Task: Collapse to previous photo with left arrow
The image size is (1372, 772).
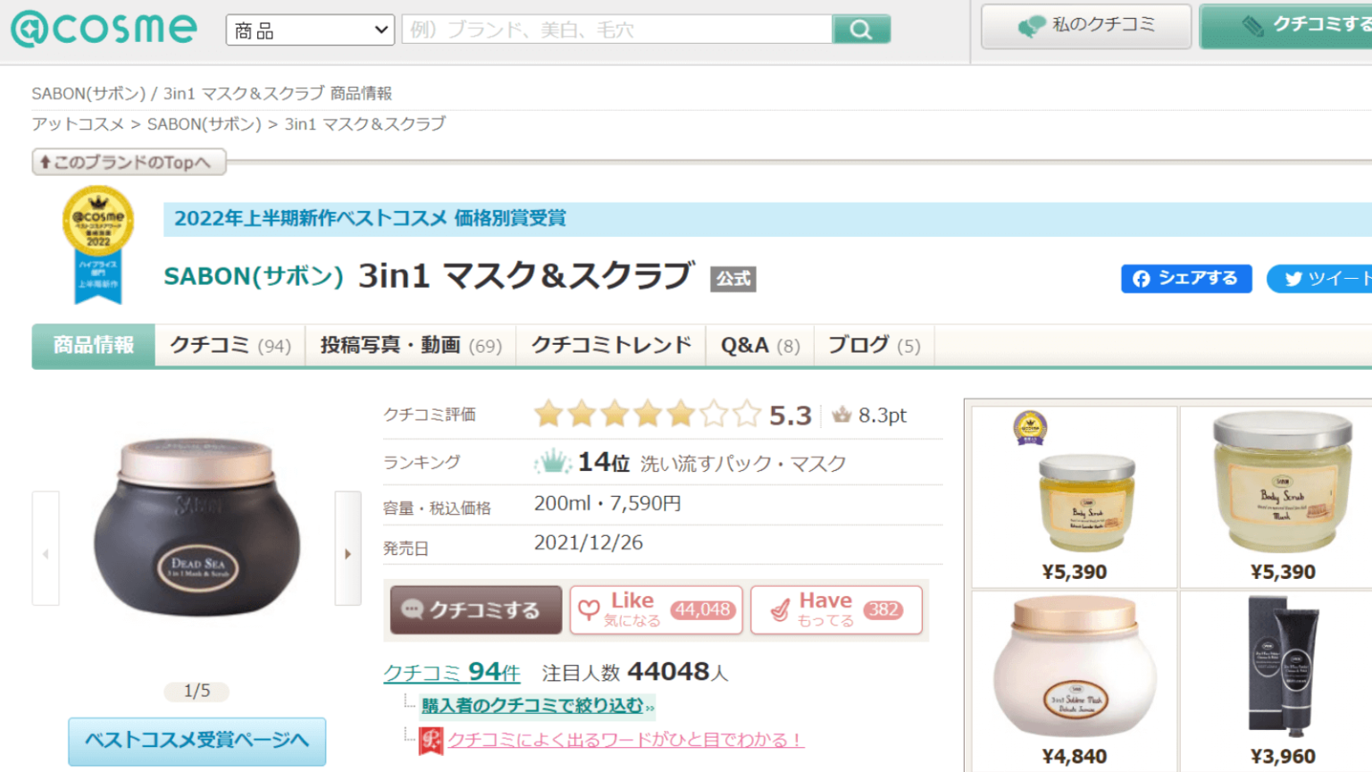Action: (45, 553)
